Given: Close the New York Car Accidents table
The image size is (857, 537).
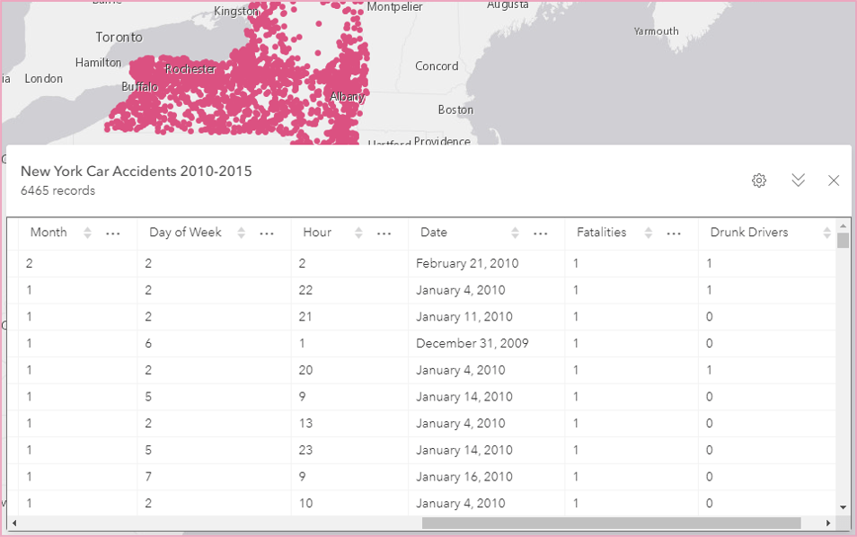Looking at the screenshot, I should click(834, 180).
